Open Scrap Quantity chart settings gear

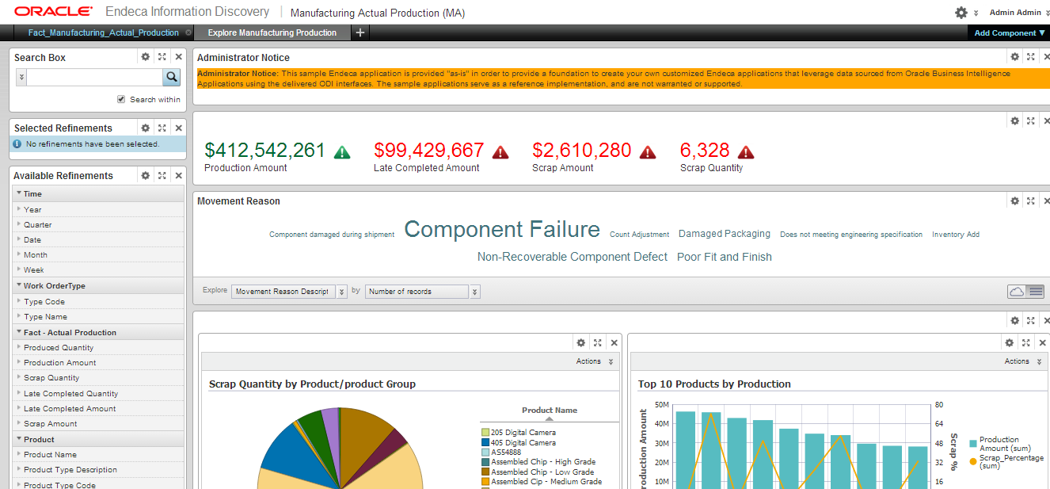coord(580,342)
